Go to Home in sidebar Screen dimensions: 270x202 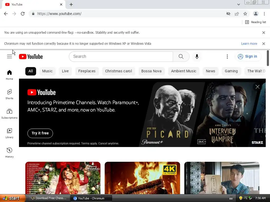coord(9,75)
